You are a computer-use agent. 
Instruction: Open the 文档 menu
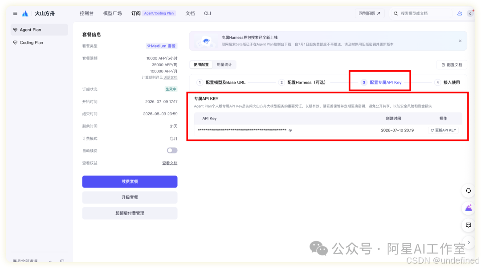pos(190,13)
